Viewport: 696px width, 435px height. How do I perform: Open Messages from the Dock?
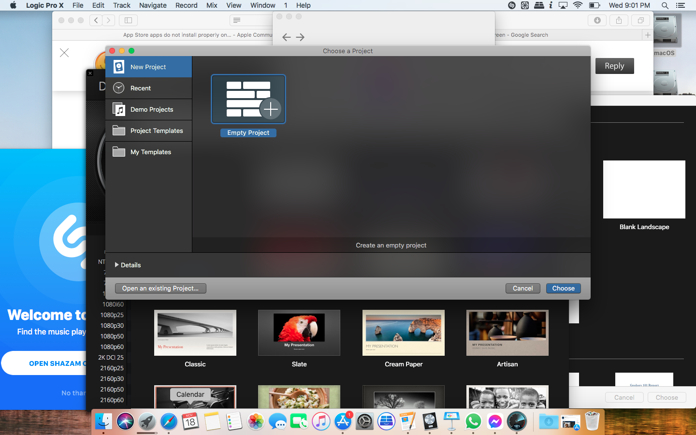(x=277, y=421)
